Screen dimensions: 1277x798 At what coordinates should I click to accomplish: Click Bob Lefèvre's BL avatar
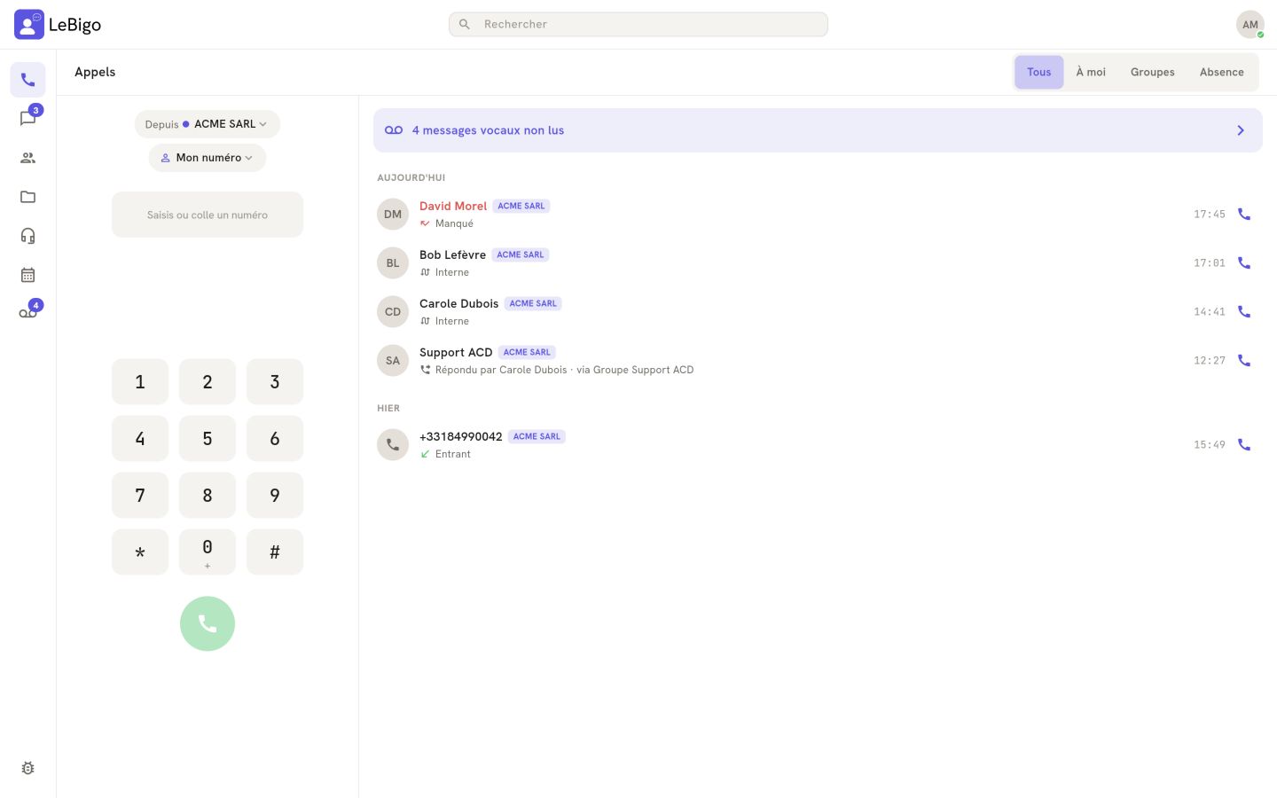point(393,263)
